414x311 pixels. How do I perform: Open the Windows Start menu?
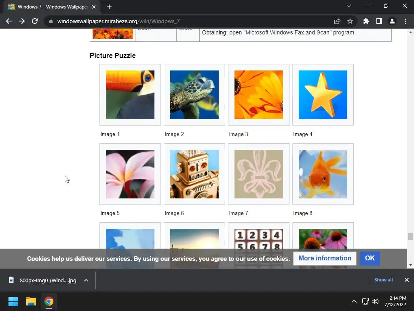pos(13,301)
